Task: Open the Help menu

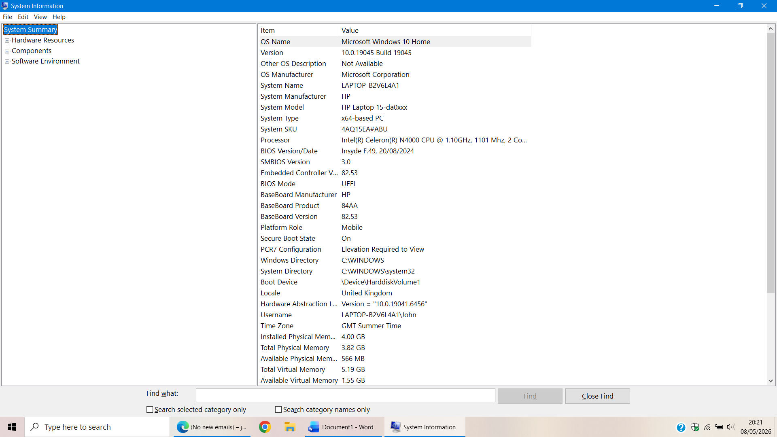Action: coord(59,17)
